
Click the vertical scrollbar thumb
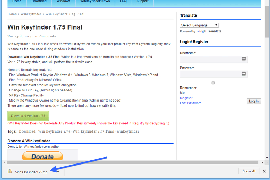tap(267, 21)
